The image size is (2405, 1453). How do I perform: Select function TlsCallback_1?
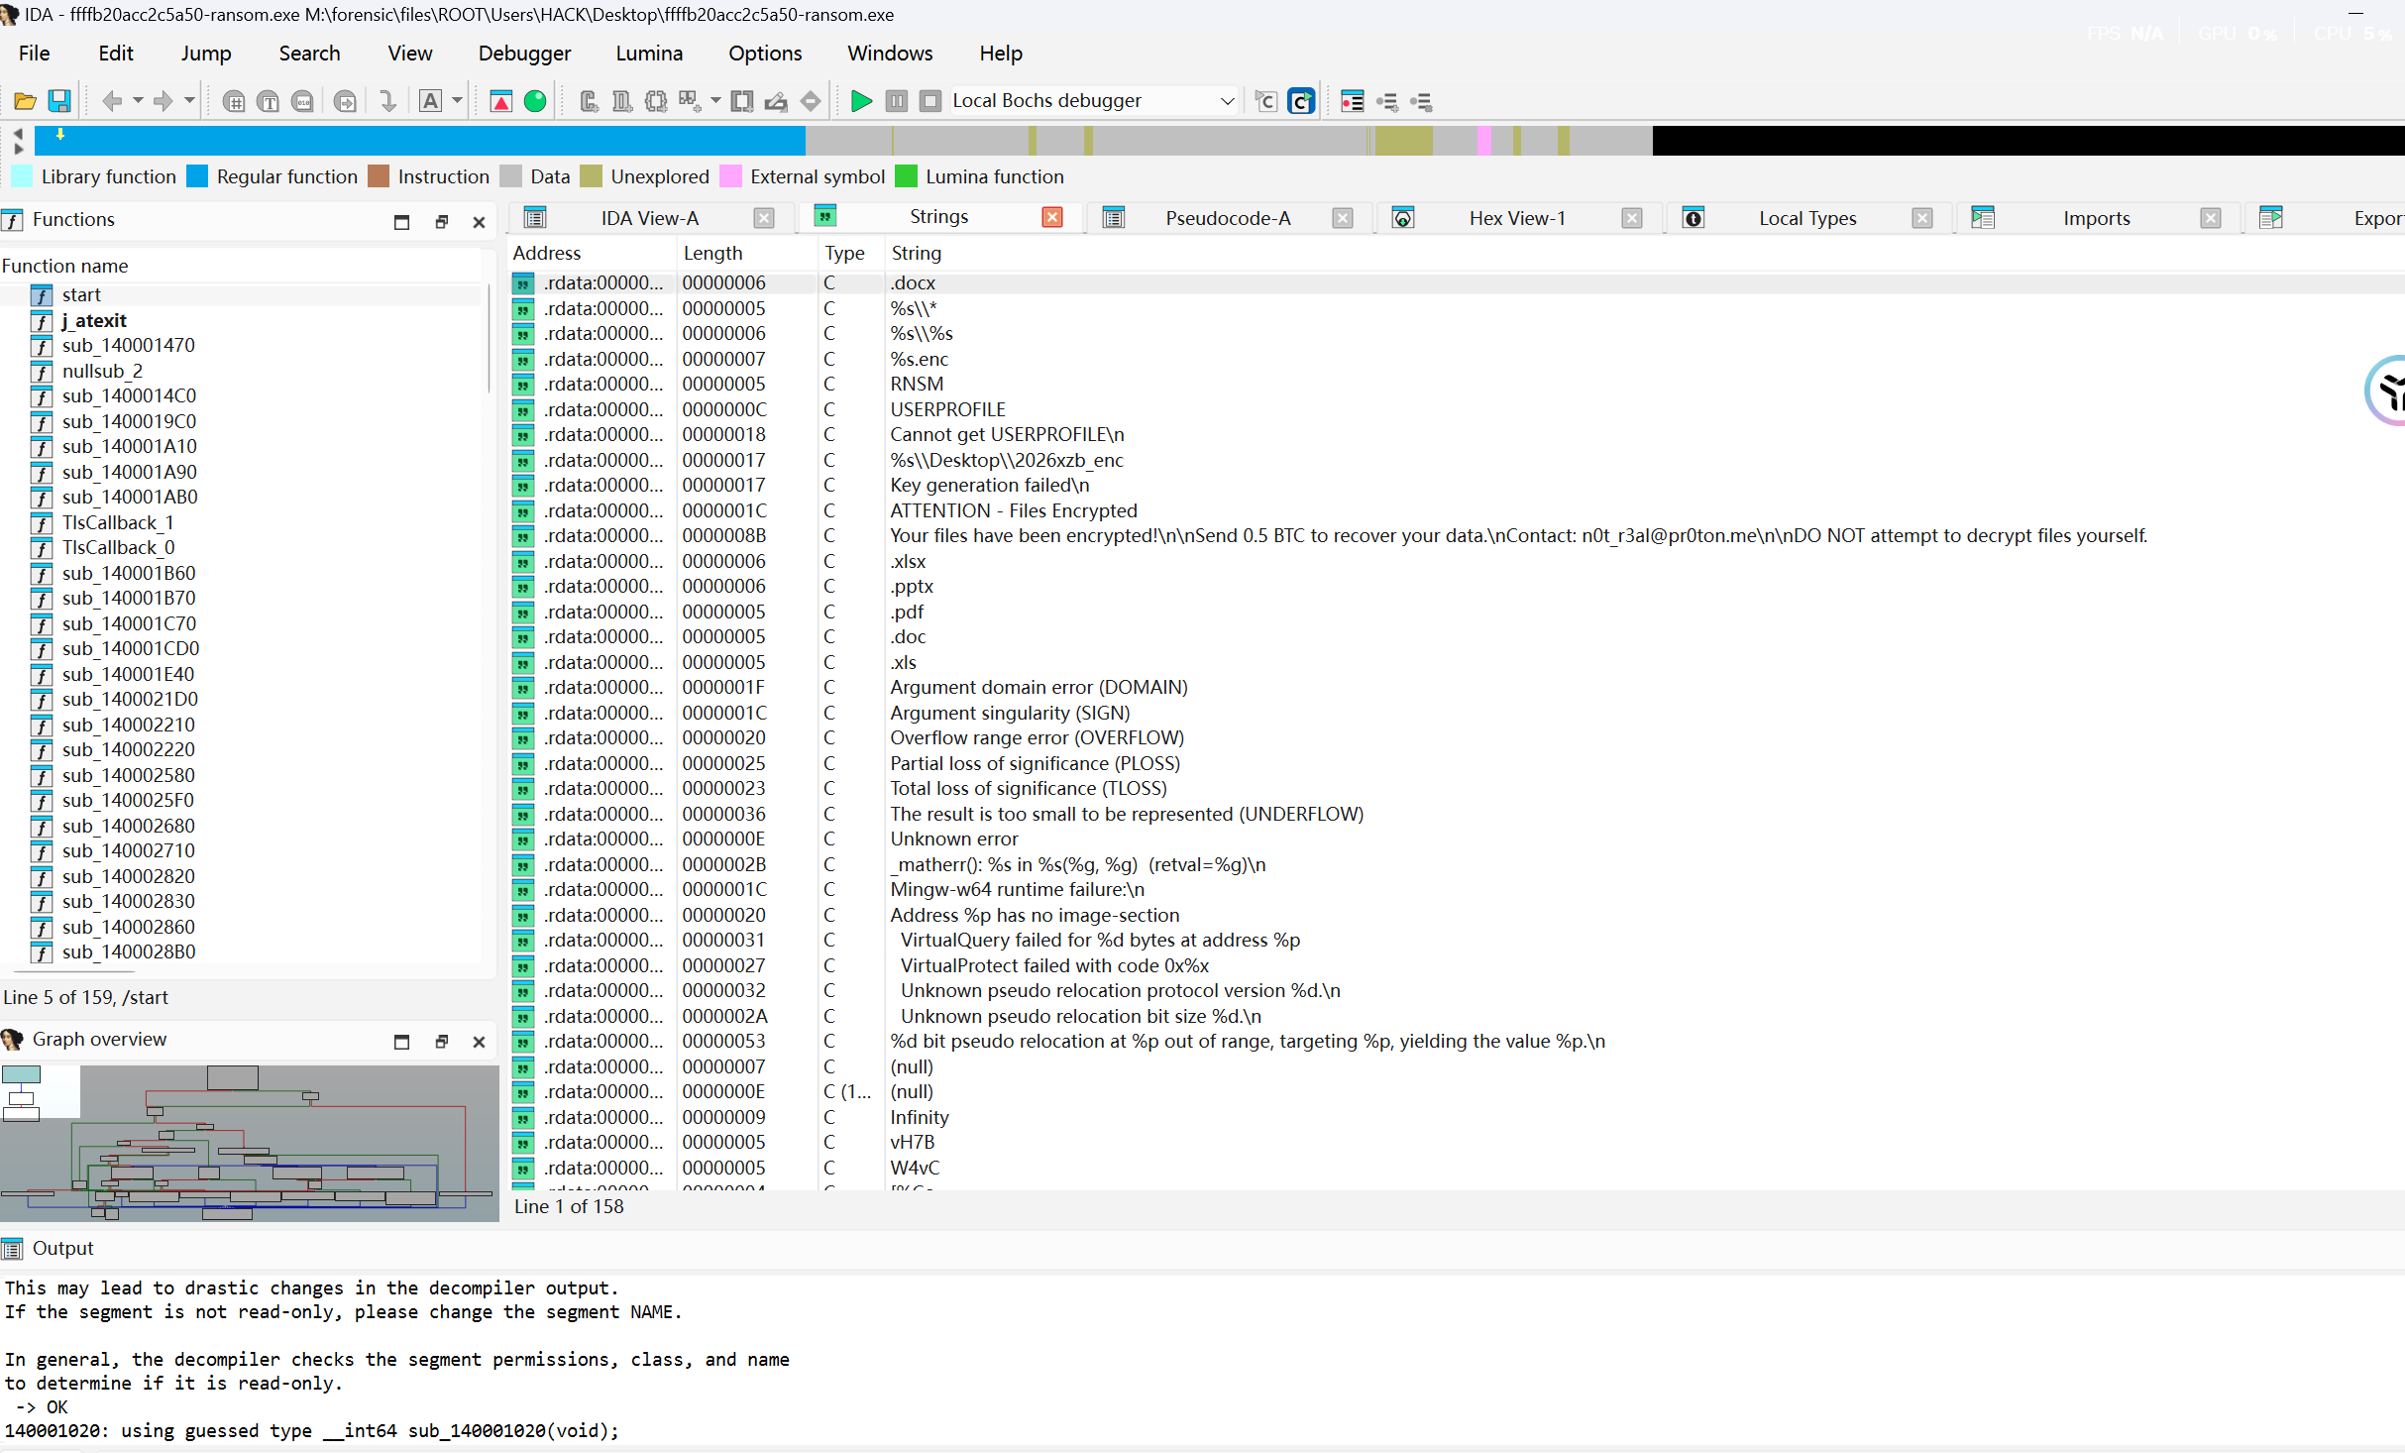click(118, 522)
